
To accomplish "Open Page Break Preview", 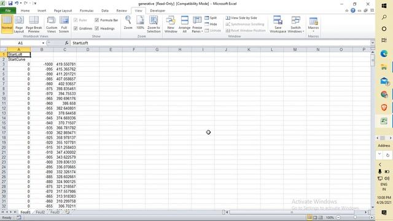I will [x=34, y=24].
